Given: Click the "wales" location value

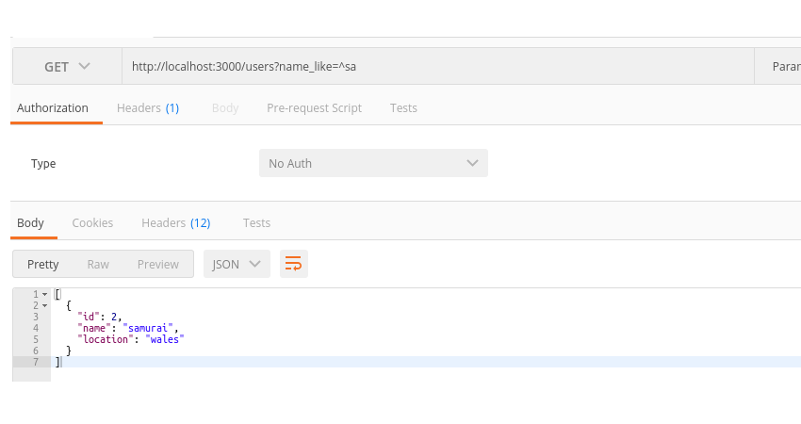Looking at the screenshot, I should point(165,339).
